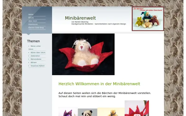
Task: Go to the Neues page
Action: 31,18
